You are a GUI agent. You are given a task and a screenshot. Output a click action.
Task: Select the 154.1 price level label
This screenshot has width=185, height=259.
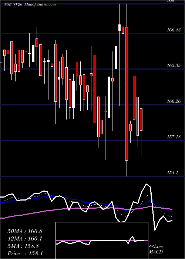coord(172,173)
